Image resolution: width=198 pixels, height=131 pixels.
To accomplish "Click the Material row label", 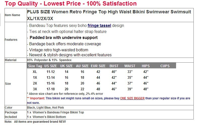I will pos(11,60).
